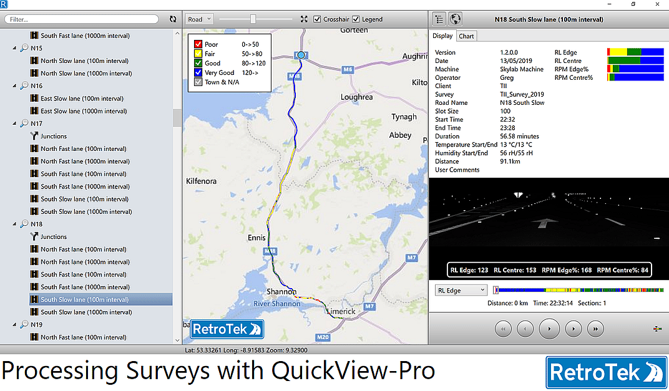Click the app icon in the title bar
This screenshot has width=669, height=391.
(4, 4)
